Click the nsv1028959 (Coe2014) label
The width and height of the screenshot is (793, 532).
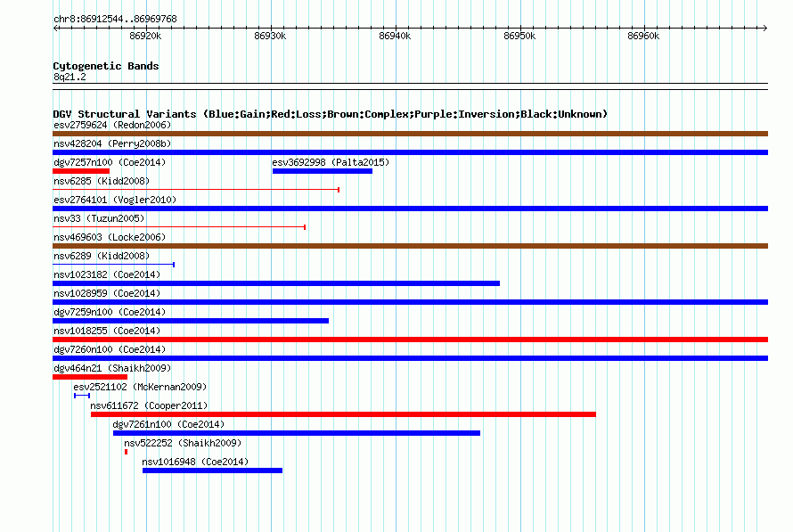107,293
